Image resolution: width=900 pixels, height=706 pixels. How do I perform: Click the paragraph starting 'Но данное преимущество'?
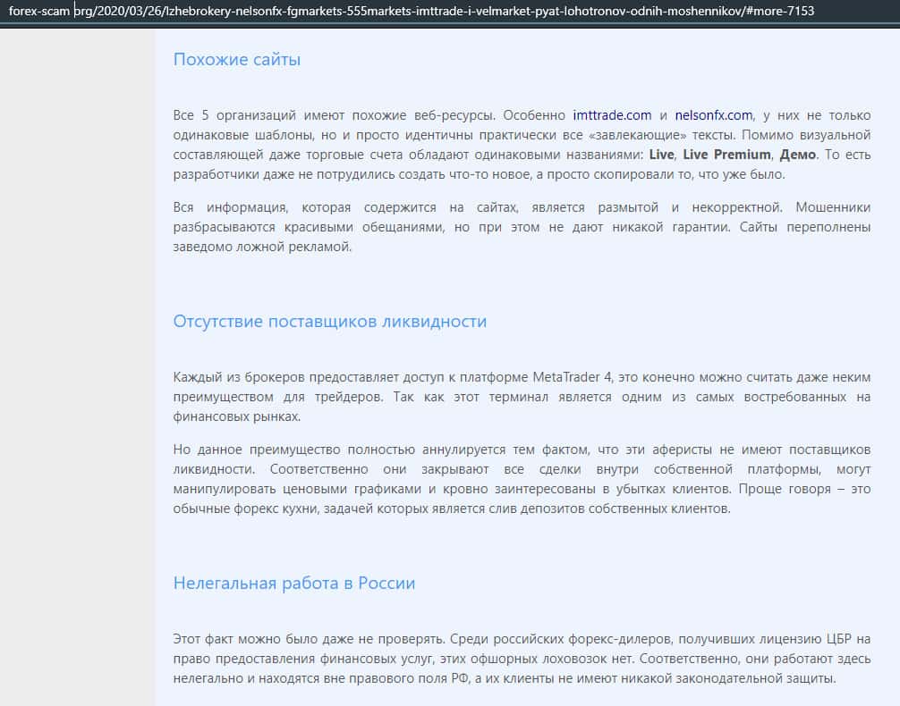coord(522,479)
